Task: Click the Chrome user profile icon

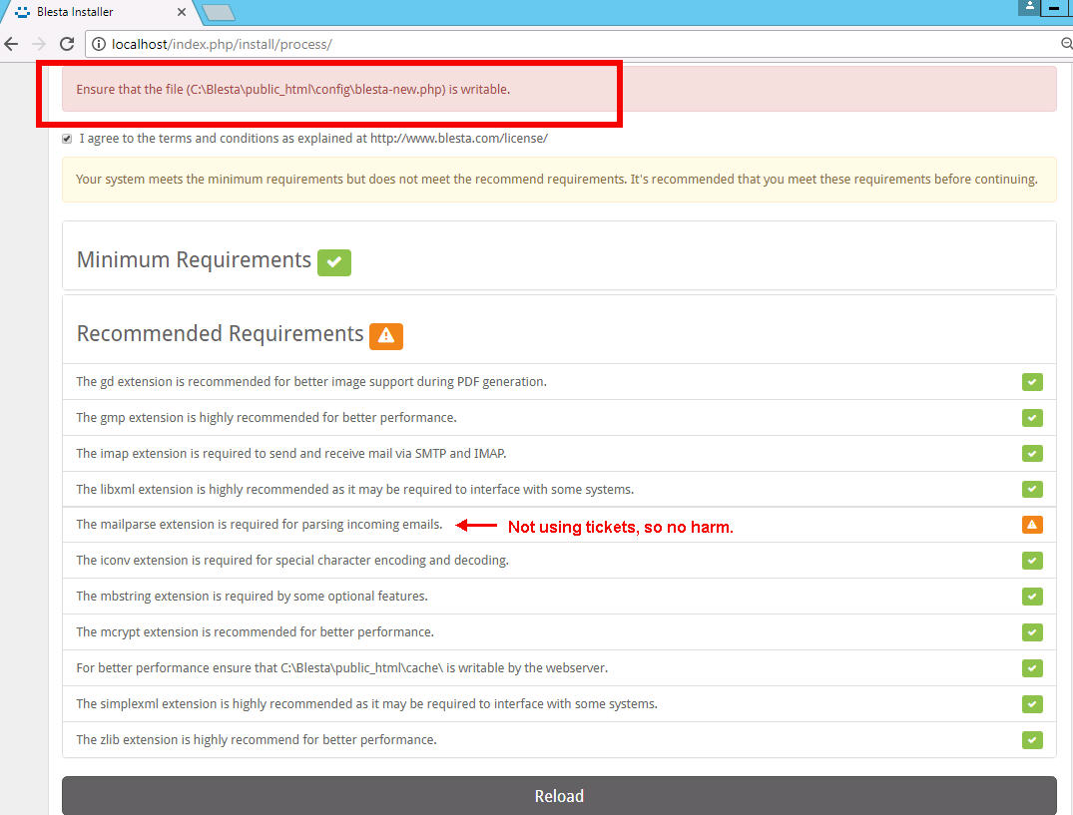Action: tap(1028, 7)
